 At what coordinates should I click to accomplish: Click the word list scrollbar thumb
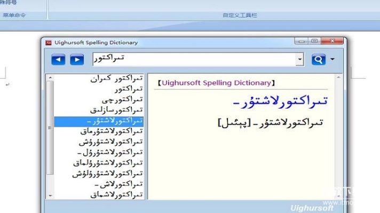[x=50, y=125]
